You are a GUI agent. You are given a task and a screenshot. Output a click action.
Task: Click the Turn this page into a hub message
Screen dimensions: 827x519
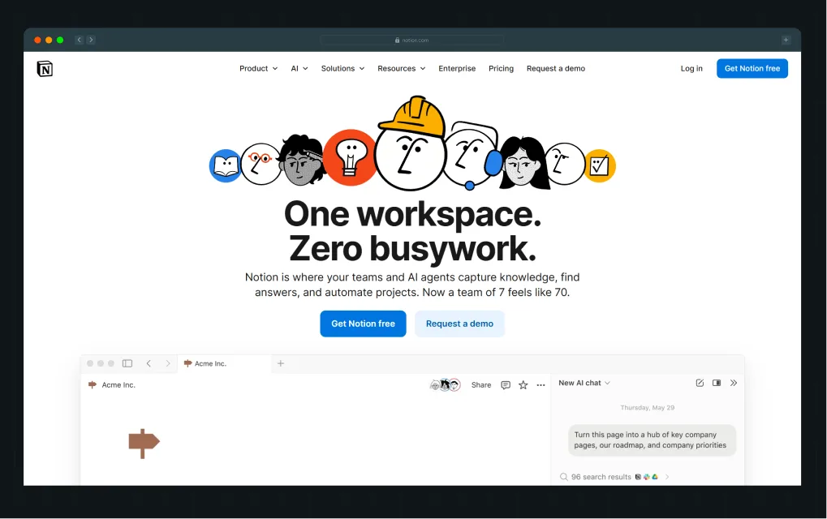point(652,440)
